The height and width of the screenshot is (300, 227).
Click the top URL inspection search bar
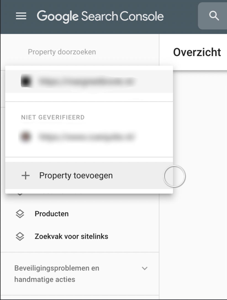[x=218, y=16]
